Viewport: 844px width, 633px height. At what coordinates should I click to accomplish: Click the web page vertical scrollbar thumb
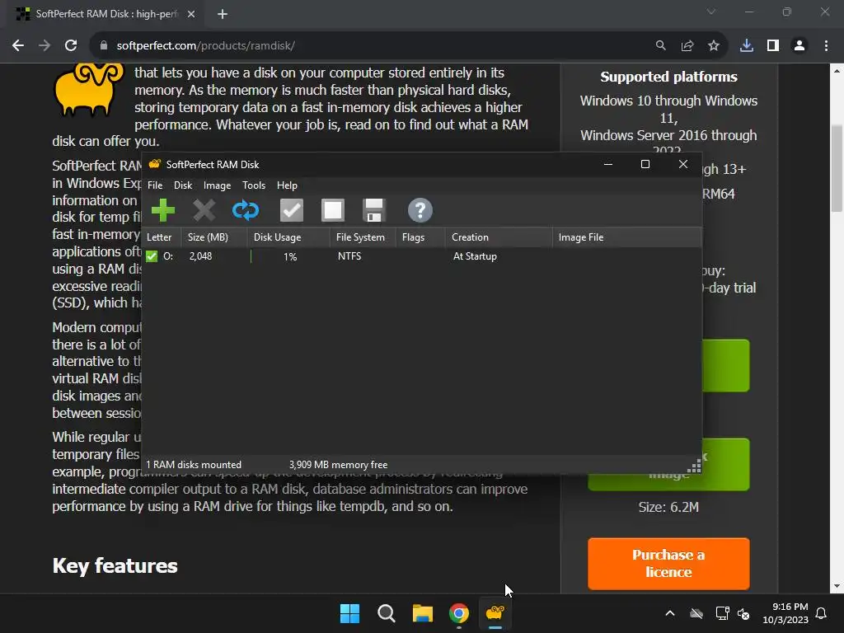pos(837,168)
